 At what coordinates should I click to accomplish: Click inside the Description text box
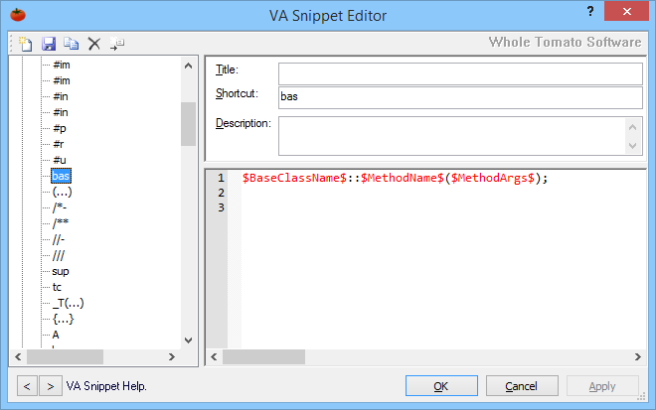click(x=451, y=135)
